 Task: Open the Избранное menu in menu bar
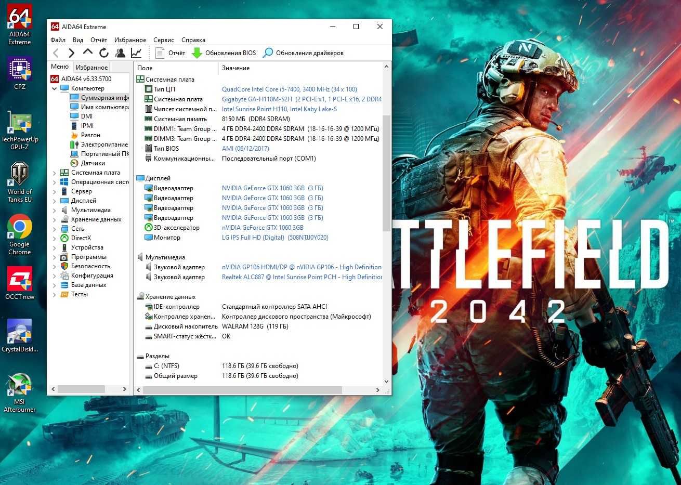[x=130, y=40]
